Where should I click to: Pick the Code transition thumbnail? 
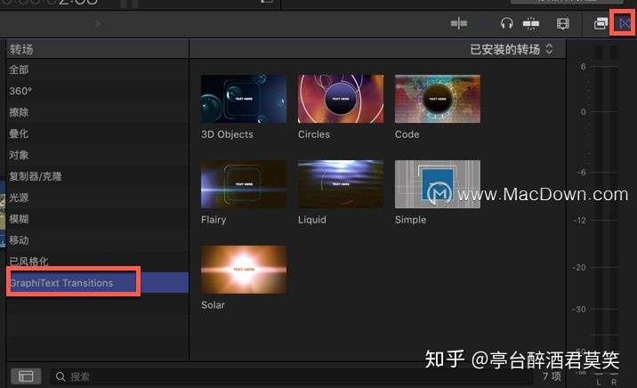pos(438,99)
